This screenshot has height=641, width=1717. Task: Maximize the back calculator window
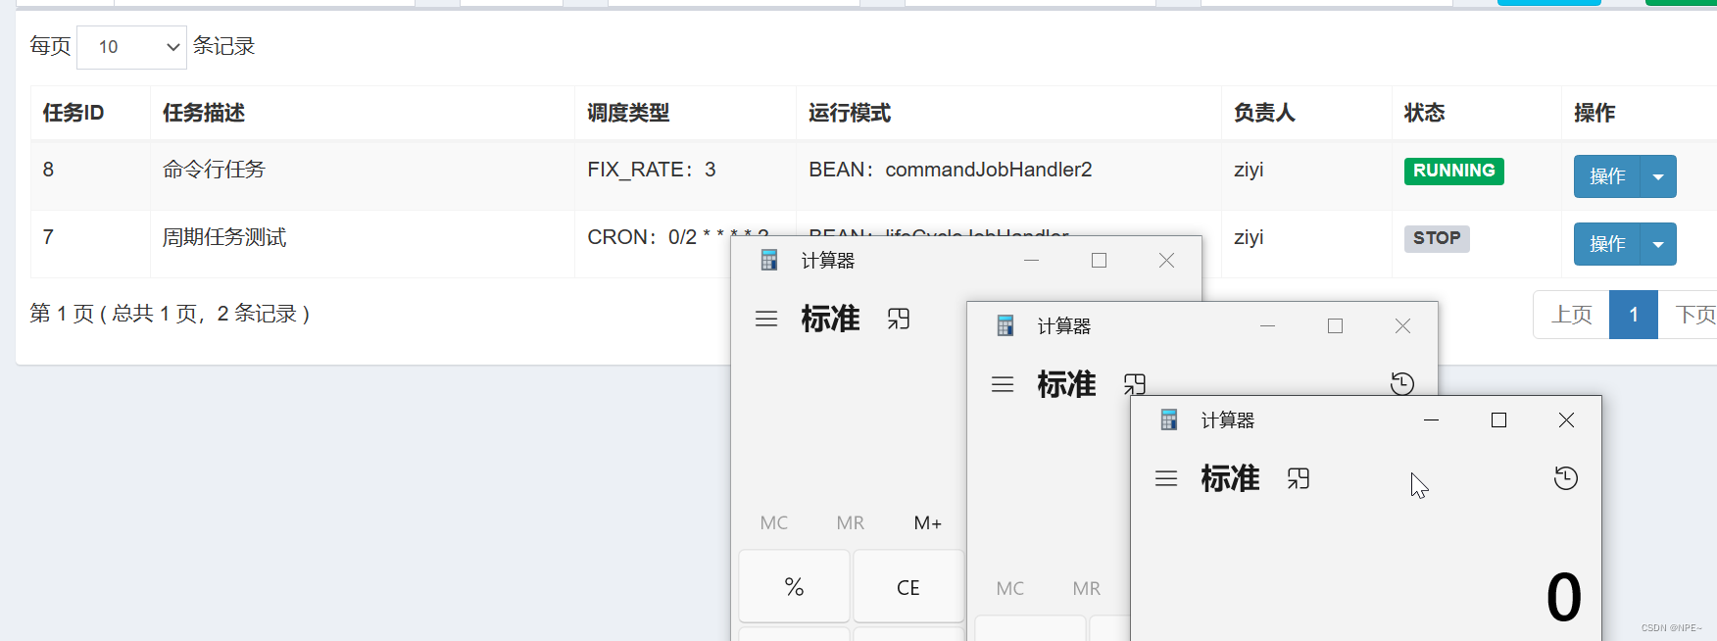click(x=1099, y=260)
